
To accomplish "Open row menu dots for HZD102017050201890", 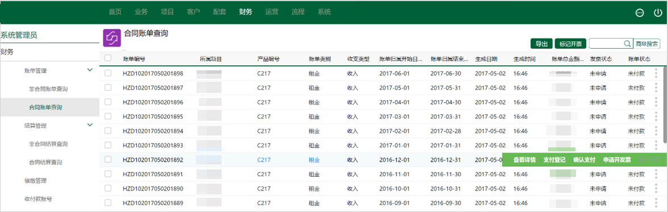I will coord(656,189).
